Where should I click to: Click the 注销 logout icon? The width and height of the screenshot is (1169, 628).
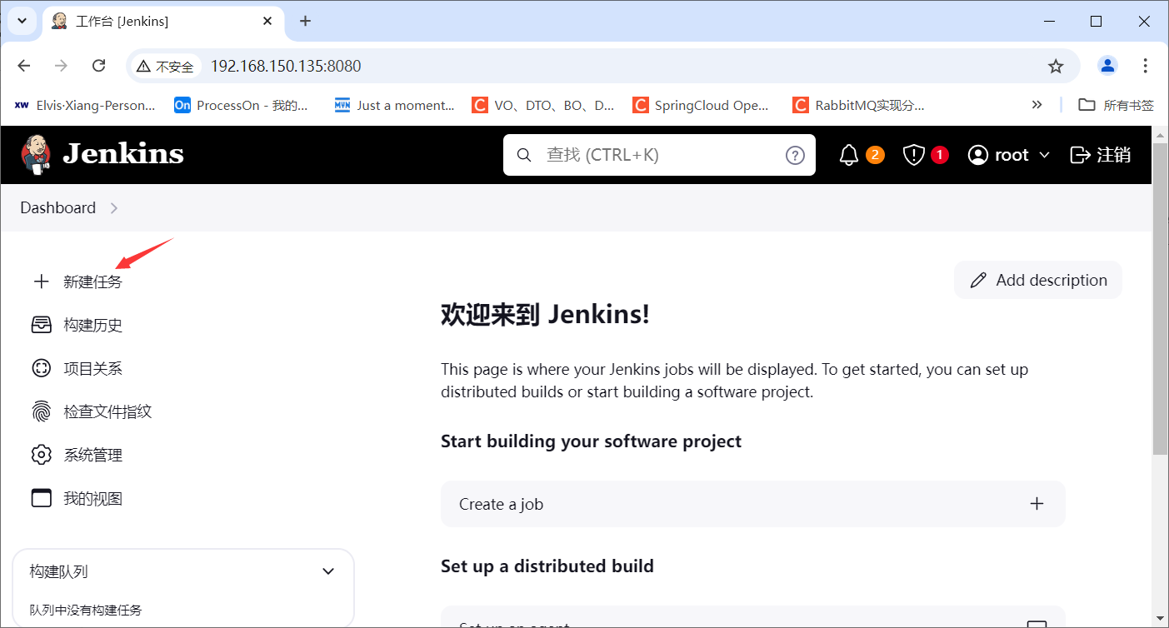coord(1080,155)
